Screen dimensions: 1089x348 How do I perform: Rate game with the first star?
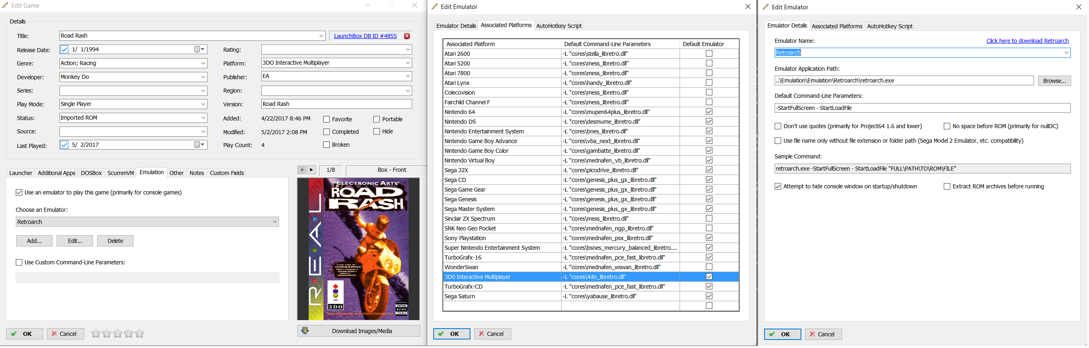point(96,334)
